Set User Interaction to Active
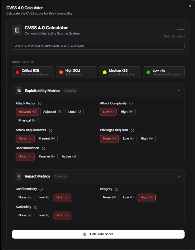195x250 pixels. click(x=69, y=156)
